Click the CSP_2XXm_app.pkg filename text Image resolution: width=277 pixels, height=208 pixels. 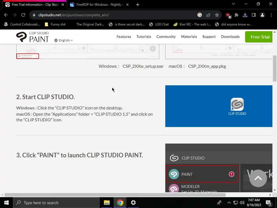(x=207, y=66)
